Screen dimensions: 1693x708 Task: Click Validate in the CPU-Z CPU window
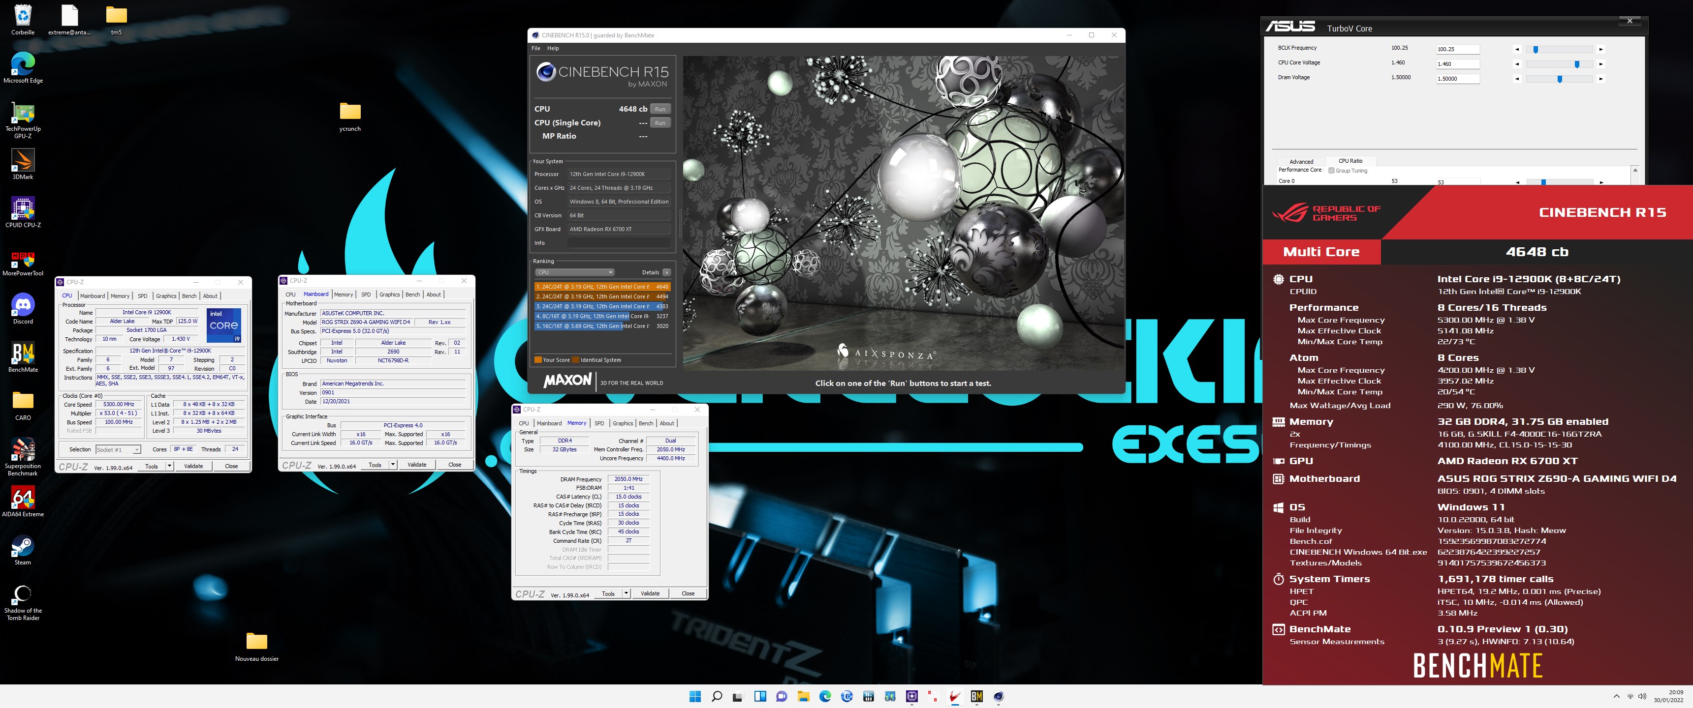click(x=193, y=466)
